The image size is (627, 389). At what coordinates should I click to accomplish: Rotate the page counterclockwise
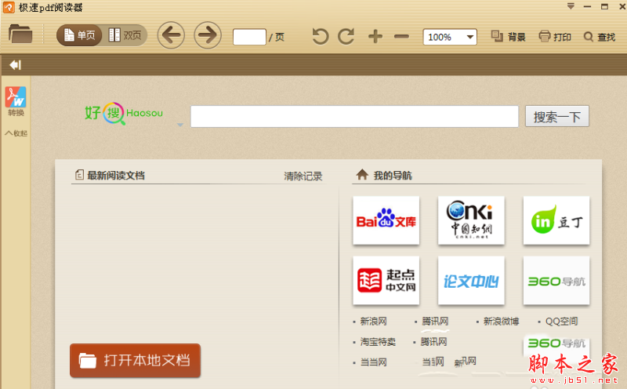[x=321, y=36]
